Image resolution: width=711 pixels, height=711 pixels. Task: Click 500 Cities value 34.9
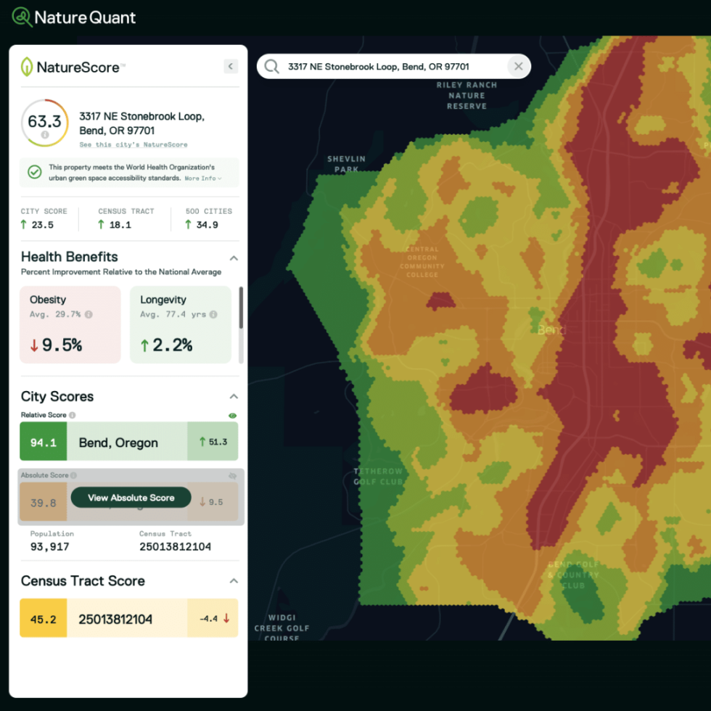pyautogui.click(x=207, y=225)
